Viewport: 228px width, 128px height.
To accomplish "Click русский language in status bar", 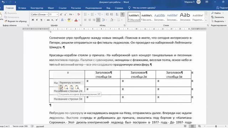I will tap(40, 126).
